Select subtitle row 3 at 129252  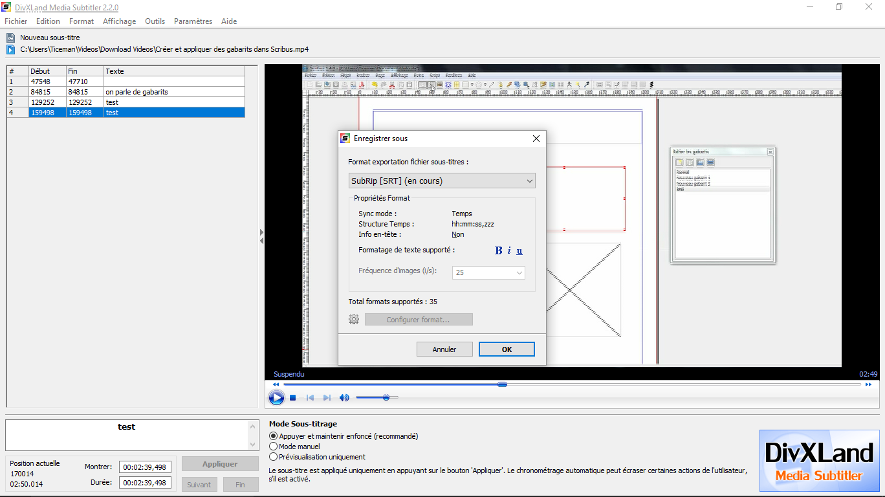(126, 102)
